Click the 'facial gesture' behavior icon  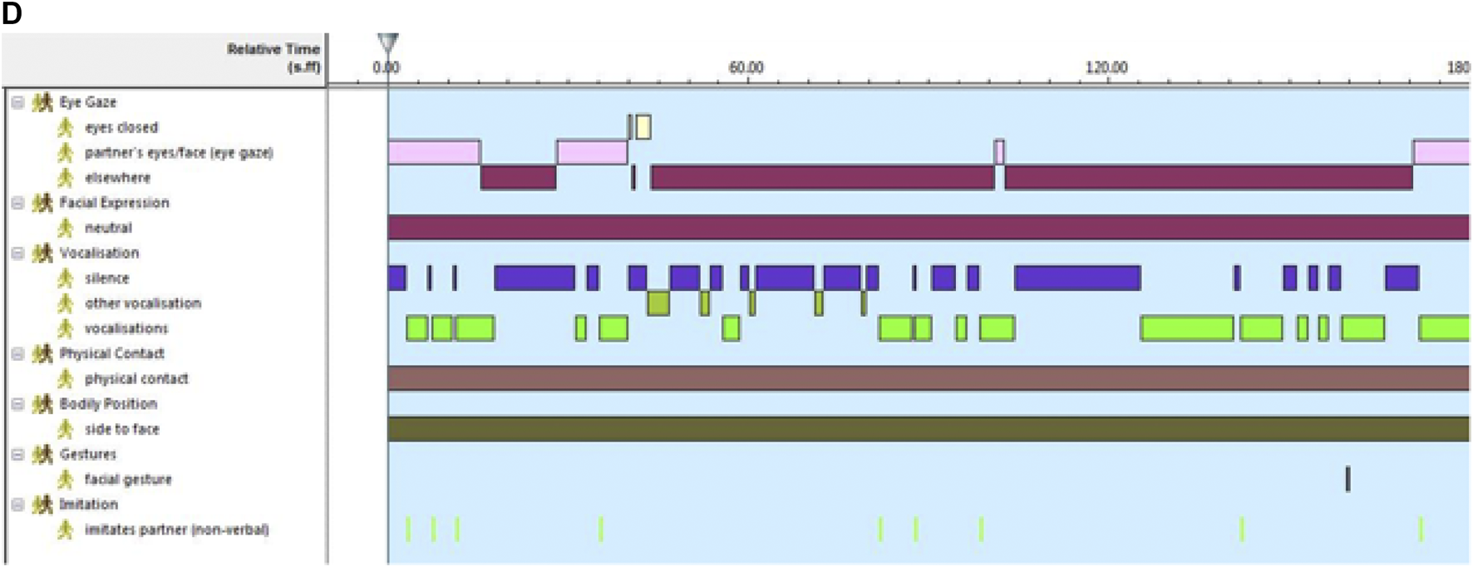click(x=65, y=480)
